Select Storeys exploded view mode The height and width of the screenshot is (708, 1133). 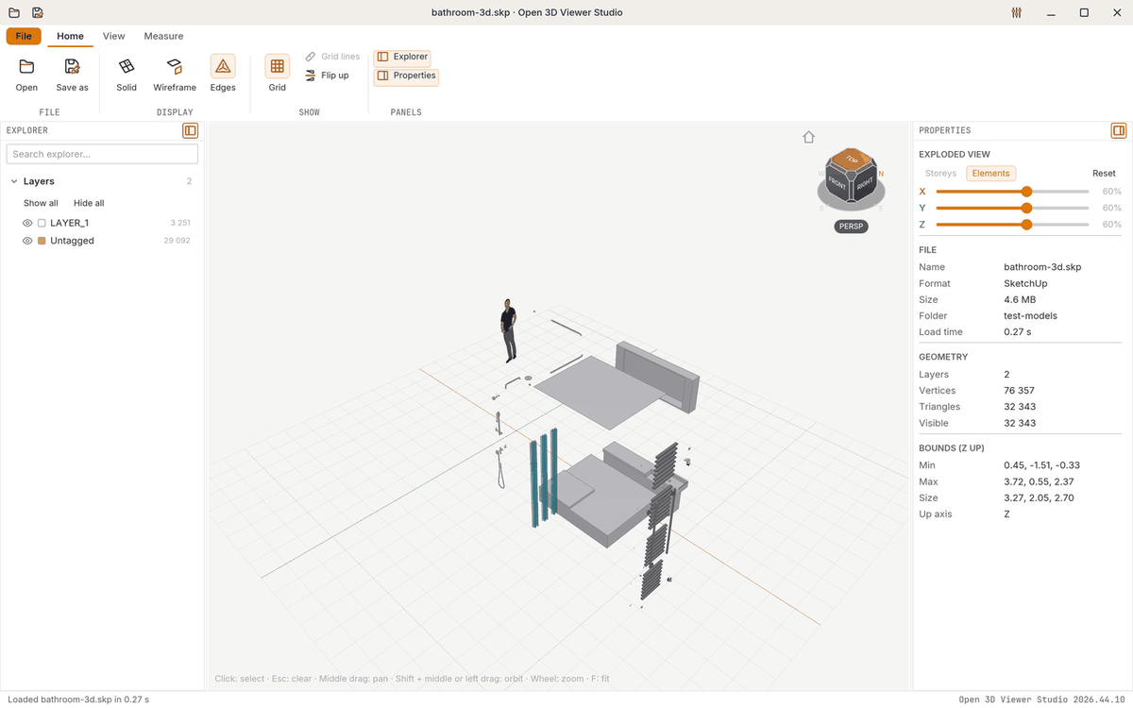(x=940, y=173)
